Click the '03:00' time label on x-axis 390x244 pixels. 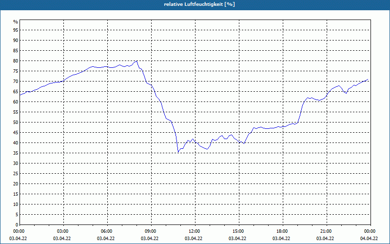tap(64, 231)
